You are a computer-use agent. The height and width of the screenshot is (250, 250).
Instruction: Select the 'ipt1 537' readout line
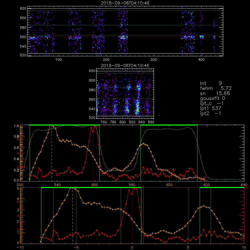pyautogui.click(x=210, y=108)
